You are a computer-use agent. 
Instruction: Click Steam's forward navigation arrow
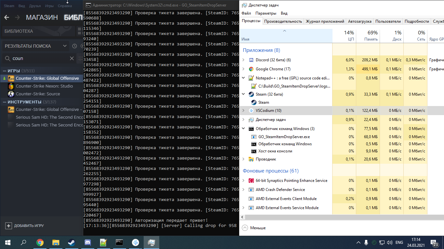pyautogui.click(x=18, y=18)
